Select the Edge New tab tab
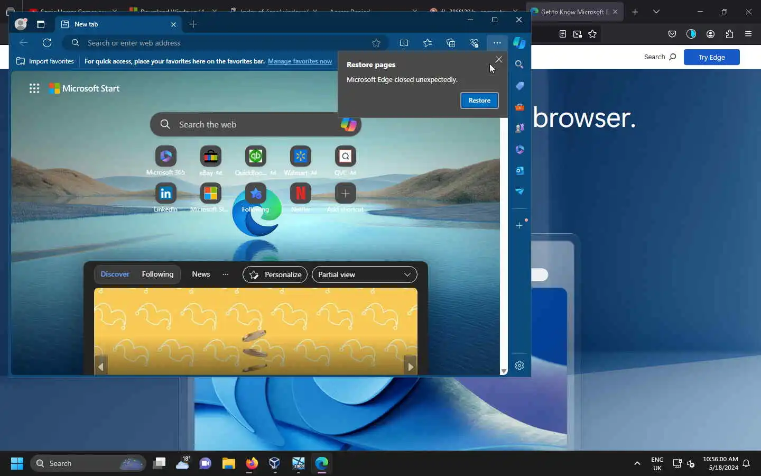The width and height of the screenshot is (761, 476). (x=118, y=24)
